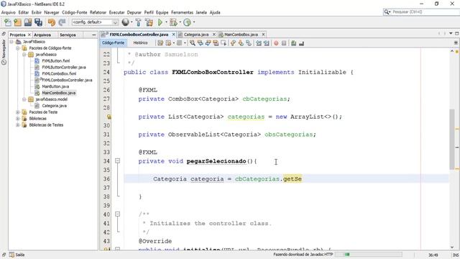Click the Next Bookmark icon
Screen dimensions: 460x259
(x=241, y=43)
